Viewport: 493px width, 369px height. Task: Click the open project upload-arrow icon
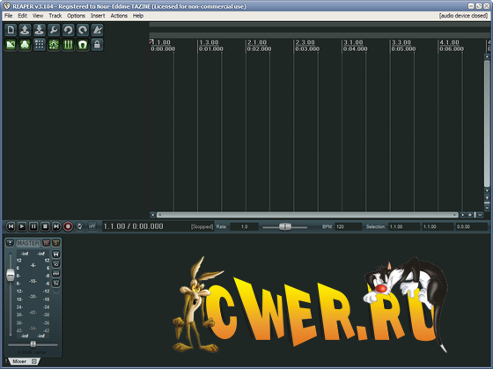point(25,30)
